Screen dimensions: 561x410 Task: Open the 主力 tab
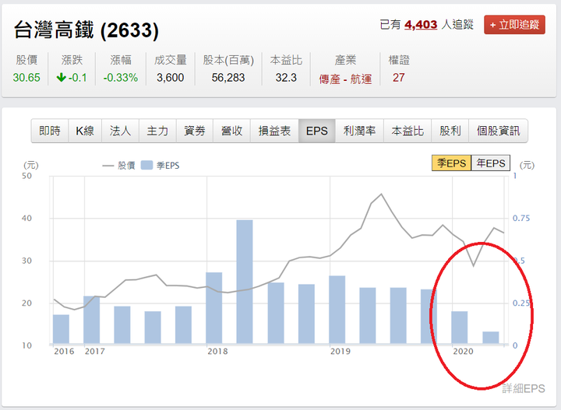(157, 131)
